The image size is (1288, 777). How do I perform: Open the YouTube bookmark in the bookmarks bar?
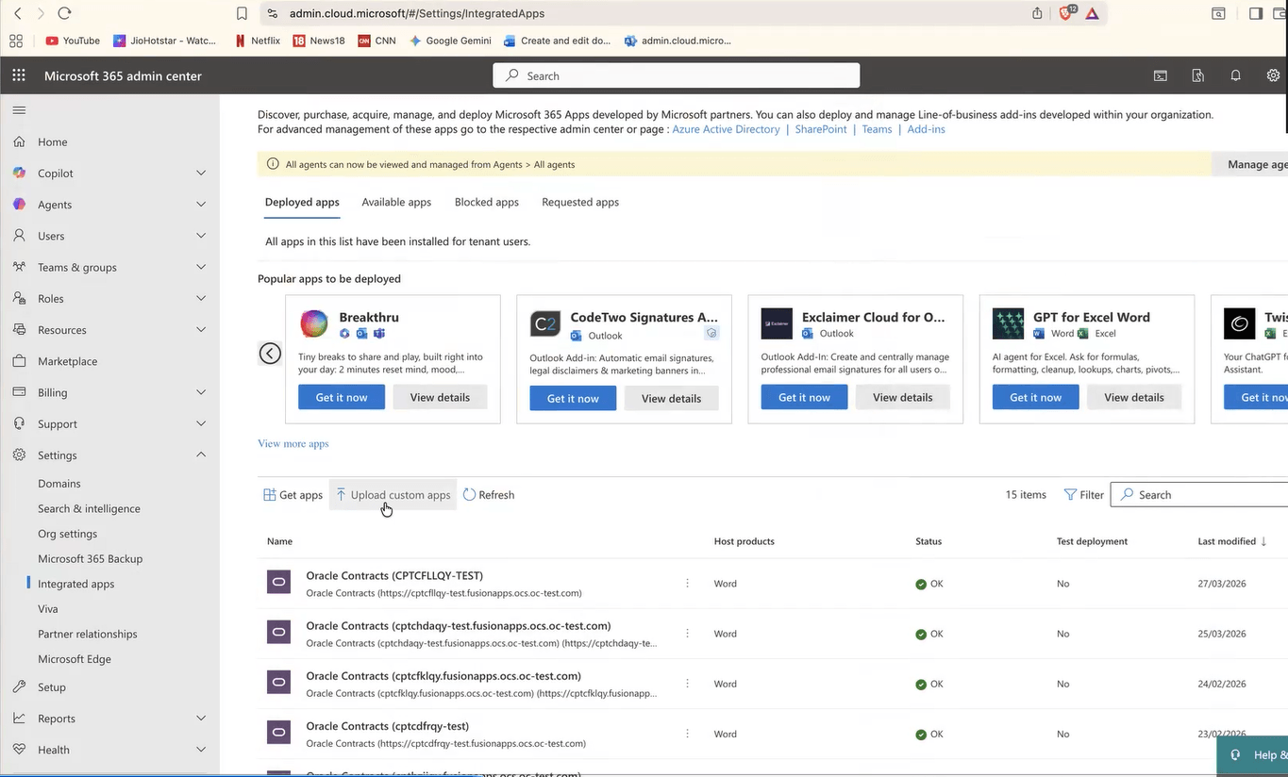pyautogui.click(x=72, y=41)
